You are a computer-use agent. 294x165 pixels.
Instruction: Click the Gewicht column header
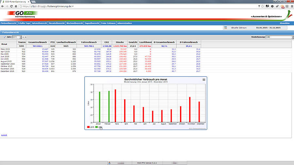(133, 42)
